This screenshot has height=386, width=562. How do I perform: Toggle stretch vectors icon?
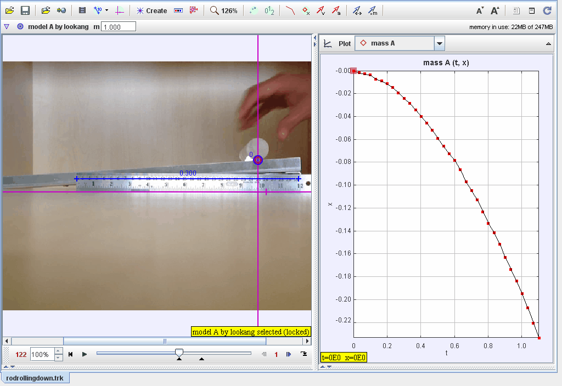click(x=357, y=11)
